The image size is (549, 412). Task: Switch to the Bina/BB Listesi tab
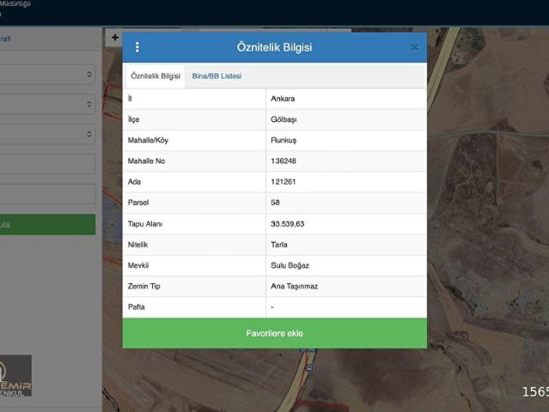217,76
